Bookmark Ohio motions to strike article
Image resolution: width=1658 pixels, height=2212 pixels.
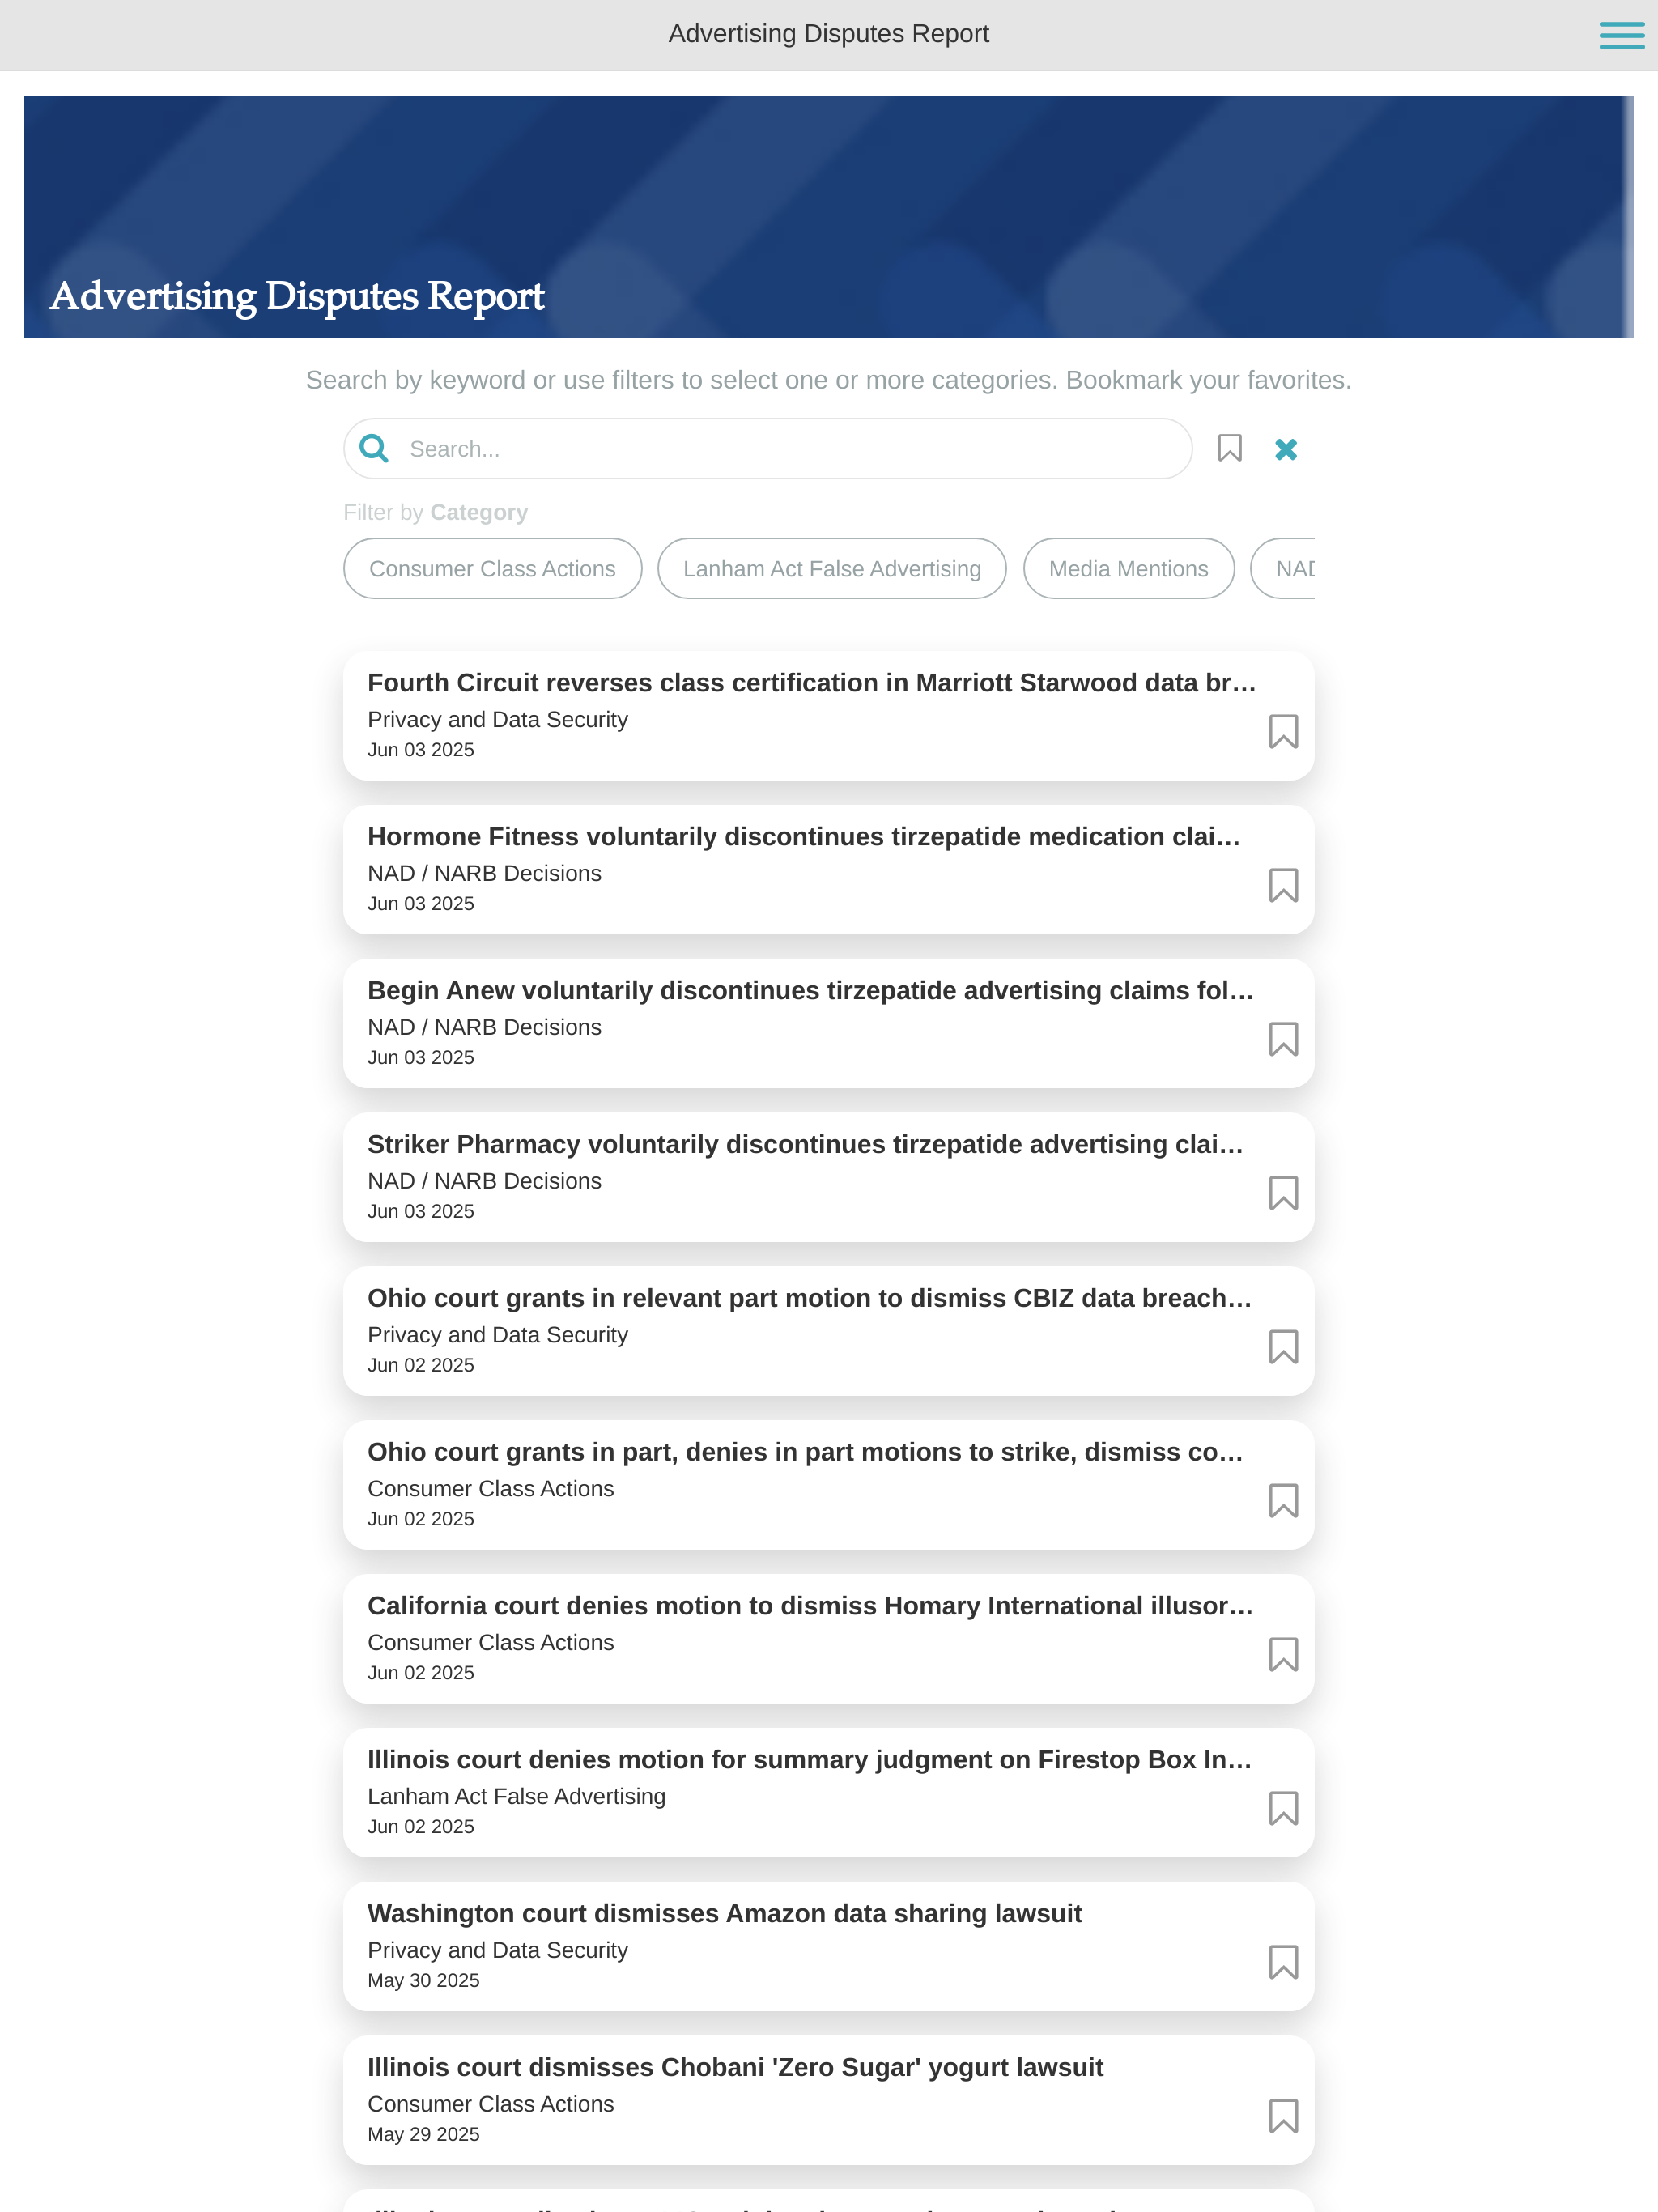click(x=1283, y=1501)
